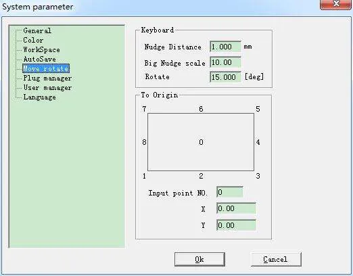Image resolution: width=353 pixels, height=276 pixels.
Task: Click the Nudge Distance label
Action: click(173, 47)
